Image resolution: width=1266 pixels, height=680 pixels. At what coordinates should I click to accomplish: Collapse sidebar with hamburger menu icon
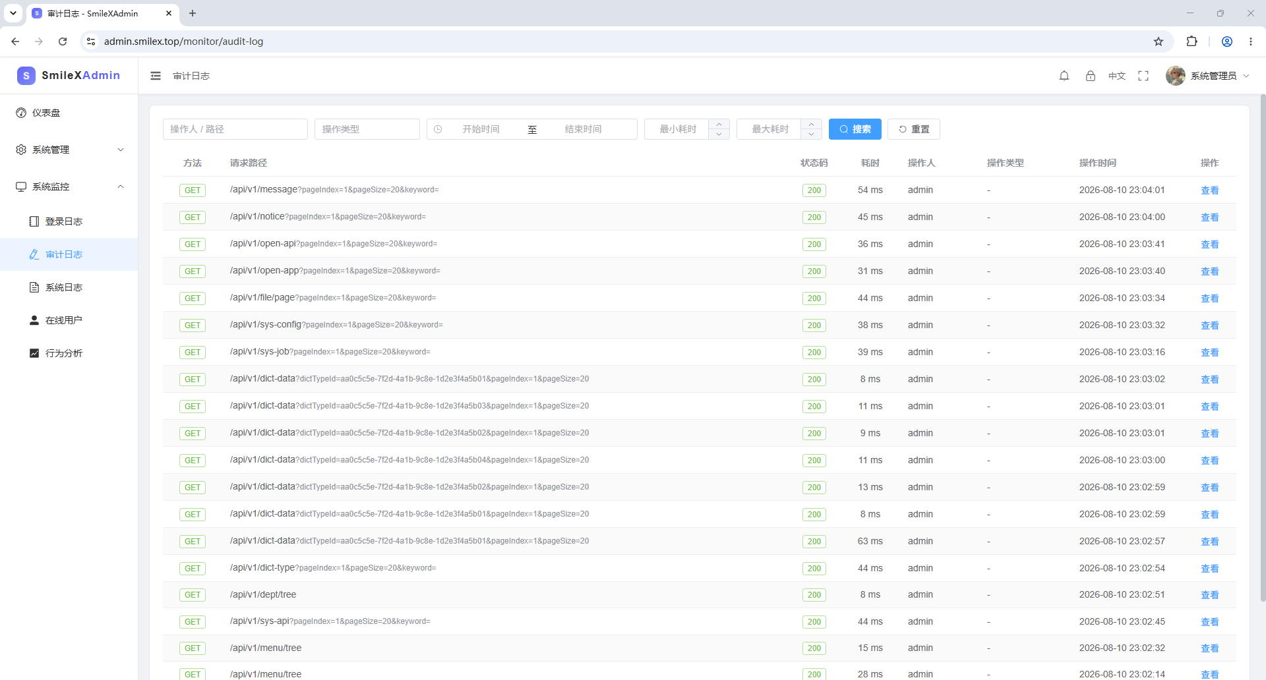156,76
